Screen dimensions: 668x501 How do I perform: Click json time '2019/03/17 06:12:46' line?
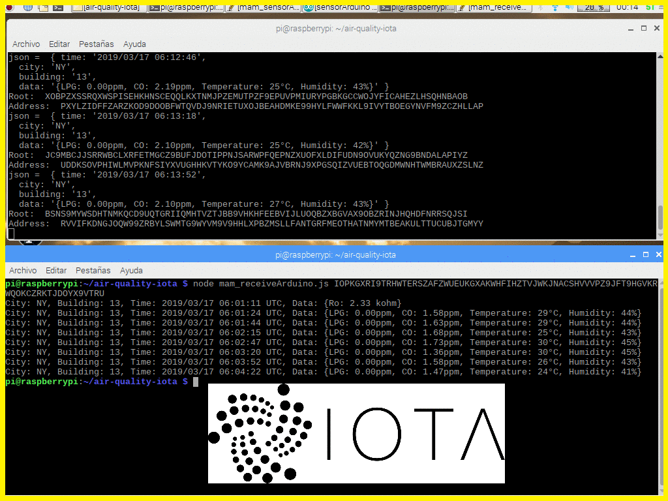coord(107,57)
